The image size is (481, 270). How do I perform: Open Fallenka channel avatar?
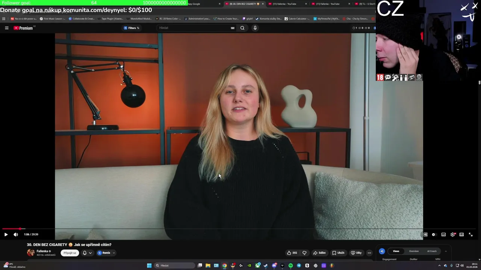pyautogui.click(x=31, y=253)
